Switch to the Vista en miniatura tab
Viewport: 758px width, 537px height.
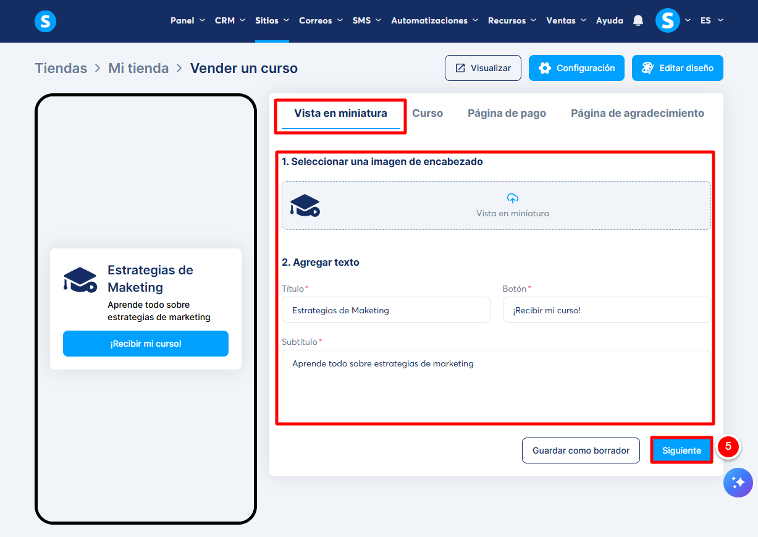point(340,113)
